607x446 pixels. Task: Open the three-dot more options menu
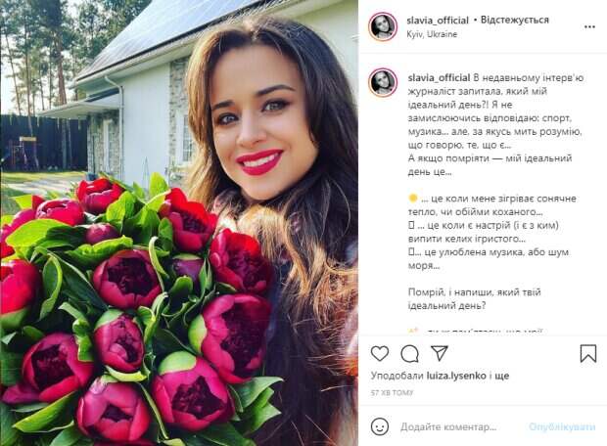point(589,27)
